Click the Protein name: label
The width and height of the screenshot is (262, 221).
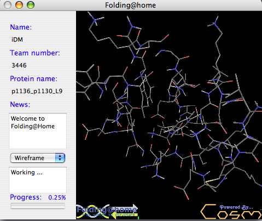click(x=33, y=78)
